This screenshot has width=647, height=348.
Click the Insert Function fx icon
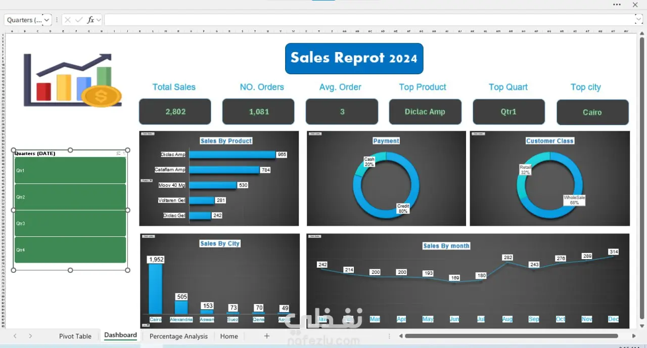(x=90, y=20)
